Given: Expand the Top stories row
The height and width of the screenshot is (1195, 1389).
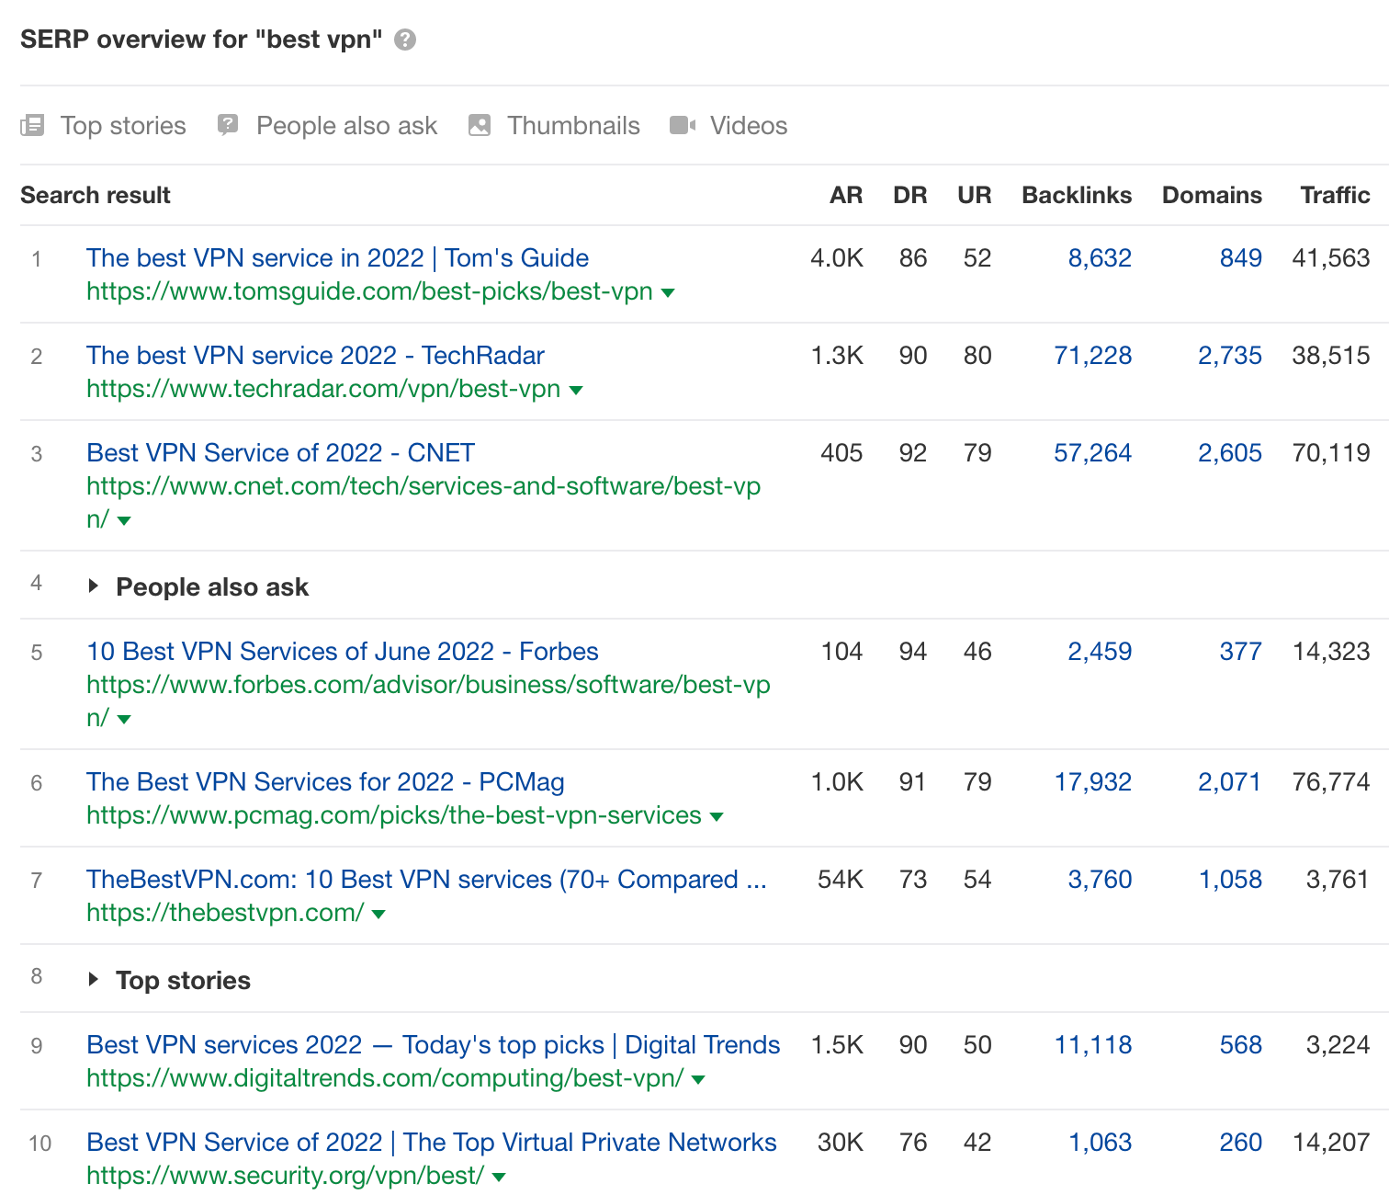Looking at the screenshot, I should [95, 979].
